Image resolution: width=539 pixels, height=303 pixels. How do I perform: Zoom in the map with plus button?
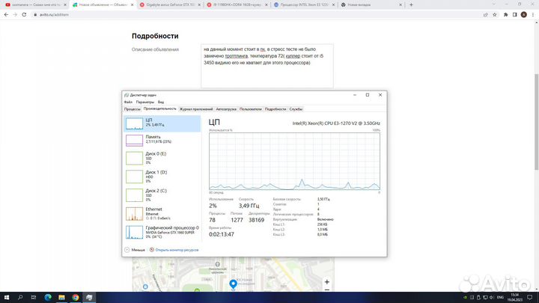click(x=327, y=283)
